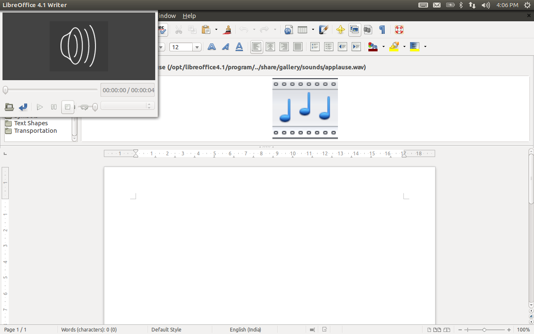
Task: Open LibreOffice Help lifebuoy icon
Action: click(x=399, y=30)
